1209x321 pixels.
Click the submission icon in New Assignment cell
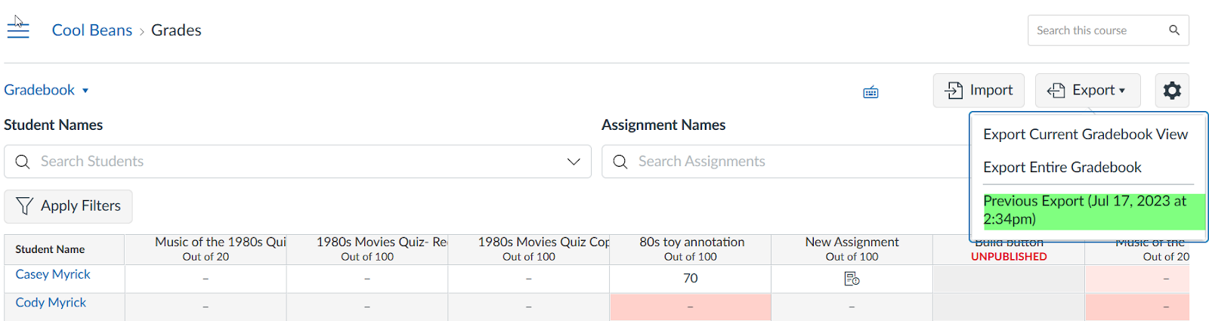point(852,279)
